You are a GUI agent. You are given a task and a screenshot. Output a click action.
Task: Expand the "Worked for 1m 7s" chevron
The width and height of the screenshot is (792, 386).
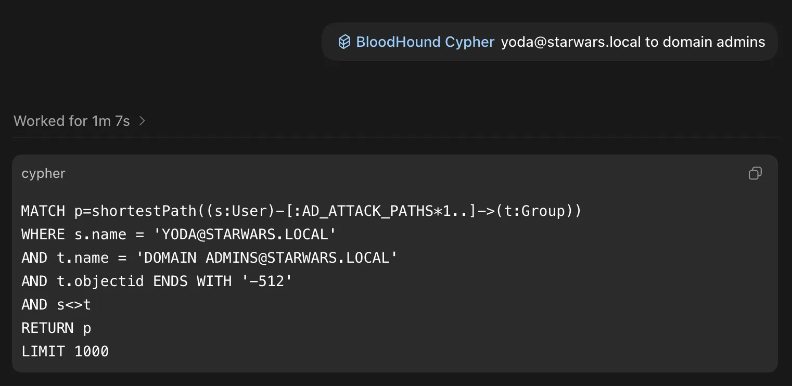tap(142, 121)
